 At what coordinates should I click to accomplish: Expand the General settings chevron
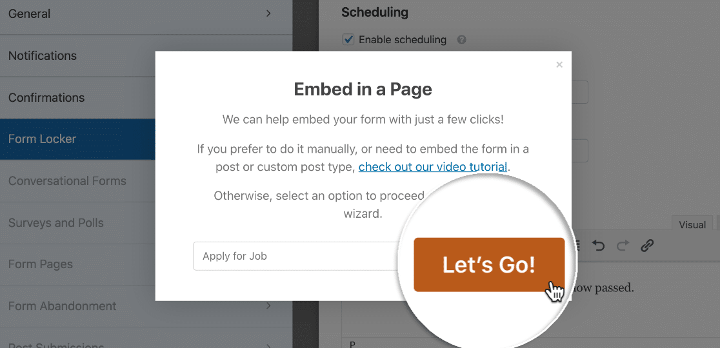pyautogui.click(x=269, y=14)
